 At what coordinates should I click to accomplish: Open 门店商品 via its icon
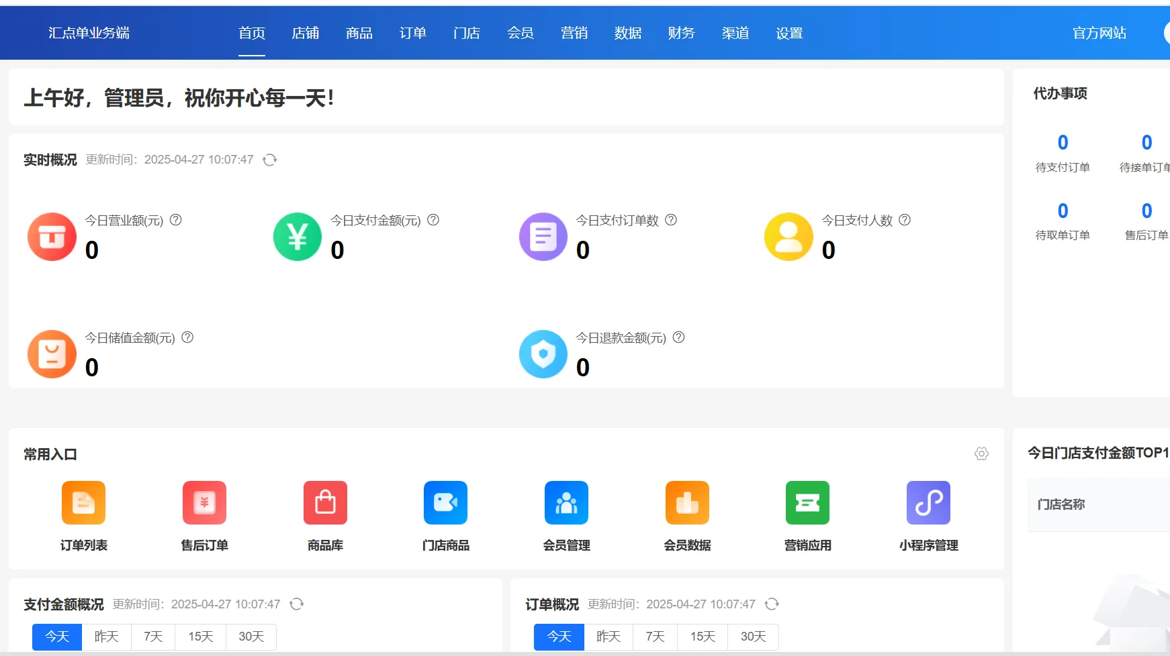[445, 502]
